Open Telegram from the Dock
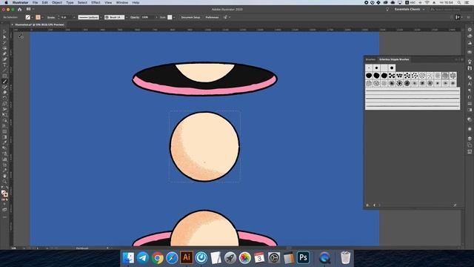This screenshot has height=267, width=474. point(142,257)
